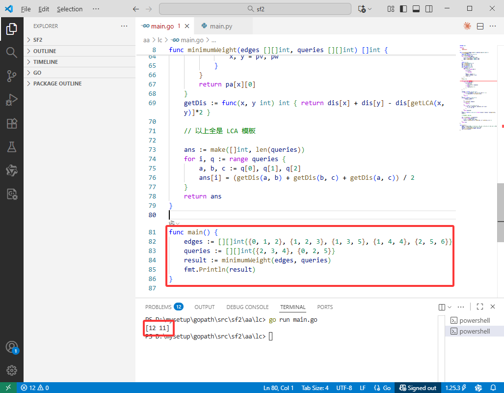Open the Edit menu
Screen dimensions: 504x393
pyautogui.click(x=44, y=9)
